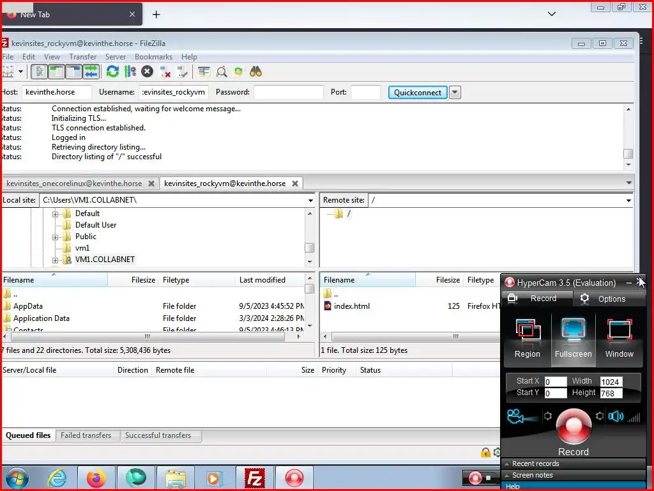Click the Host input field
This screenshot has width=654, height=491.
pos(57,92)
